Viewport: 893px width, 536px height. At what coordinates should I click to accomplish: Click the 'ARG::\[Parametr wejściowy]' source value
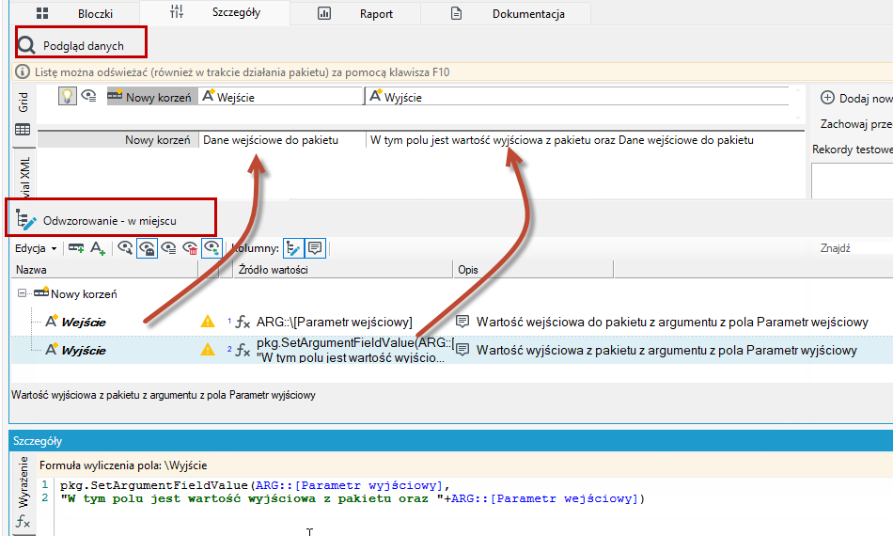coord(335,322)
